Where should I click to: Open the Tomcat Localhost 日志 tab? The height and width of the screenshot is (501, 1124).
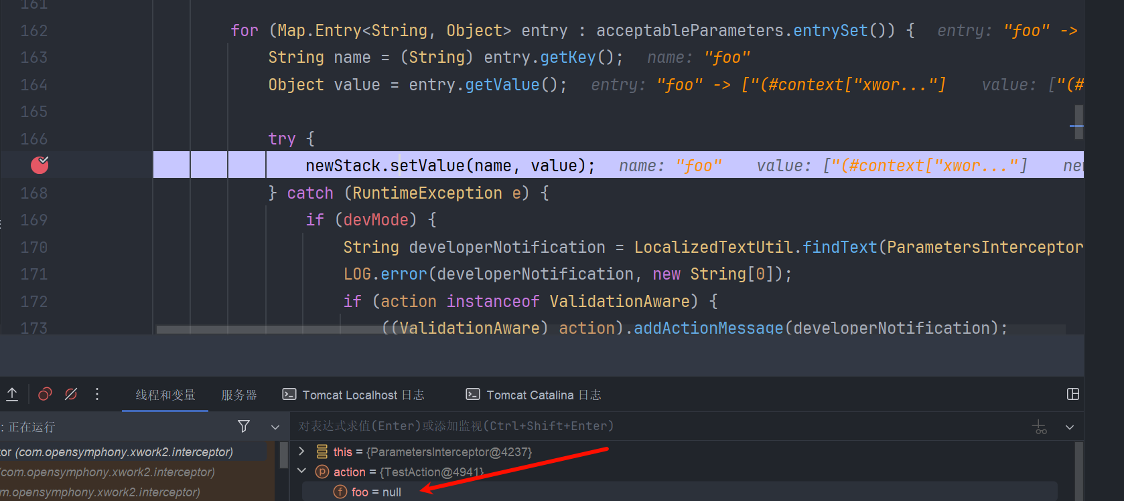point(354,395)
